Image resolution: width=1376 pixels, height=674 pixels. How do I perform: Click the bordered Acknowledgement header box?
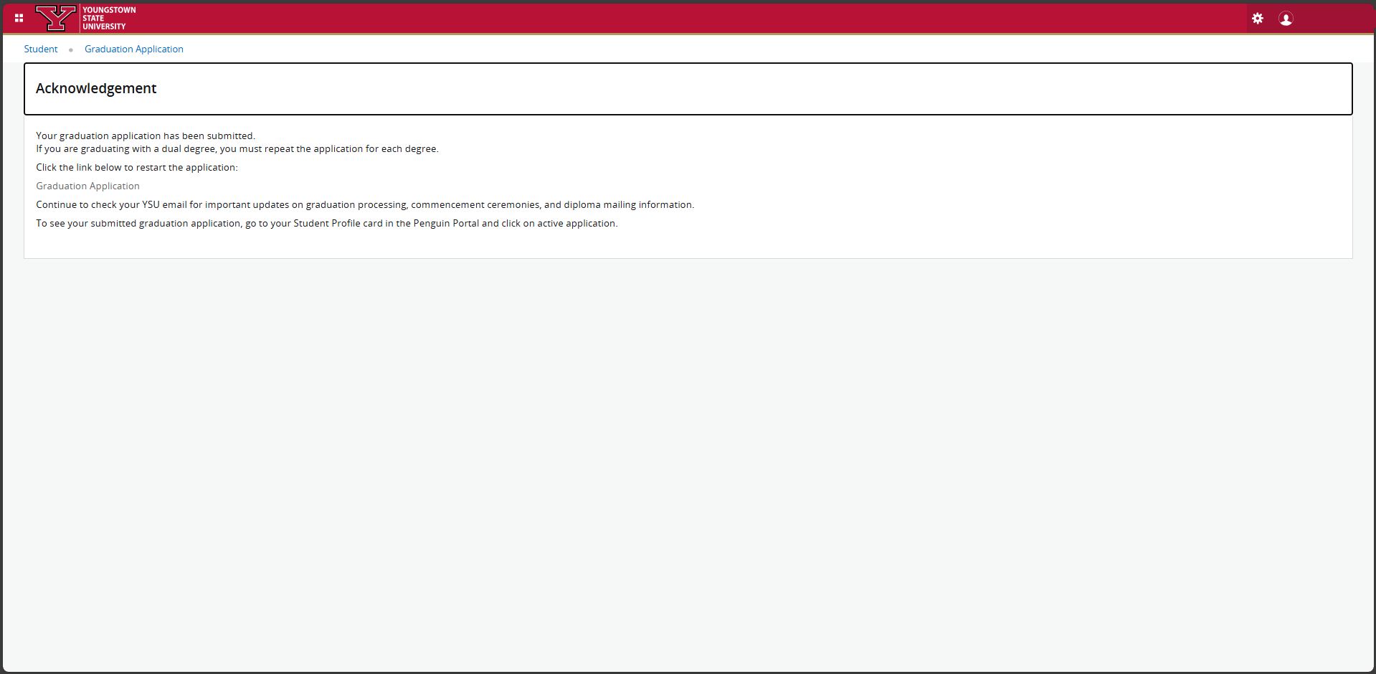pyautogui.click(x=717, y=89)
